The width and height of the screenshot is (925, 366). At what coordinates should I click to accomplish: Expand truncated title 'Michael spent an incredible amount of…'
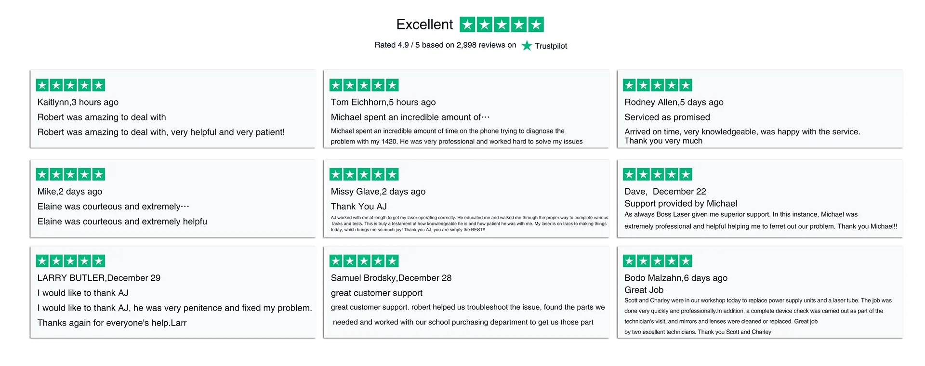coord(410,117)
